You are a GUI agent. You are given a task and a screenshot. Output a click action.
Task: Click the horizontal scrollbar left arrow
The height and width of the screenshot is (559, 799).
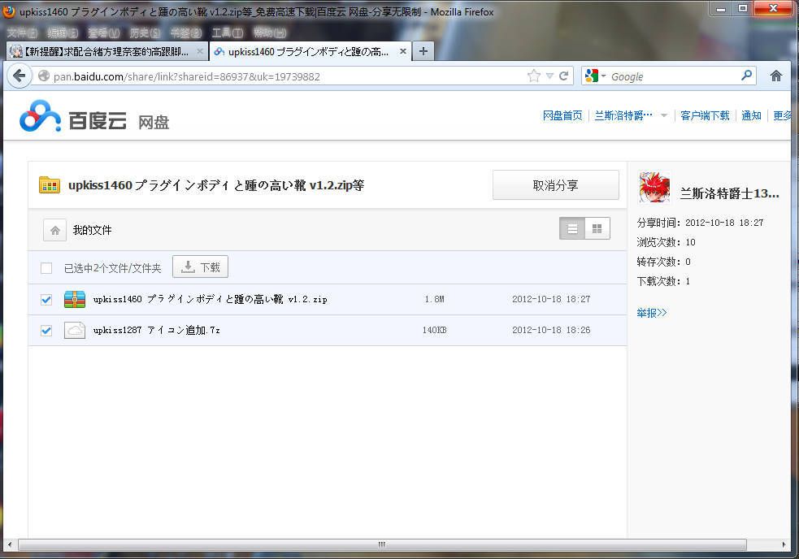pyautogui.click(x=10, y=544)
